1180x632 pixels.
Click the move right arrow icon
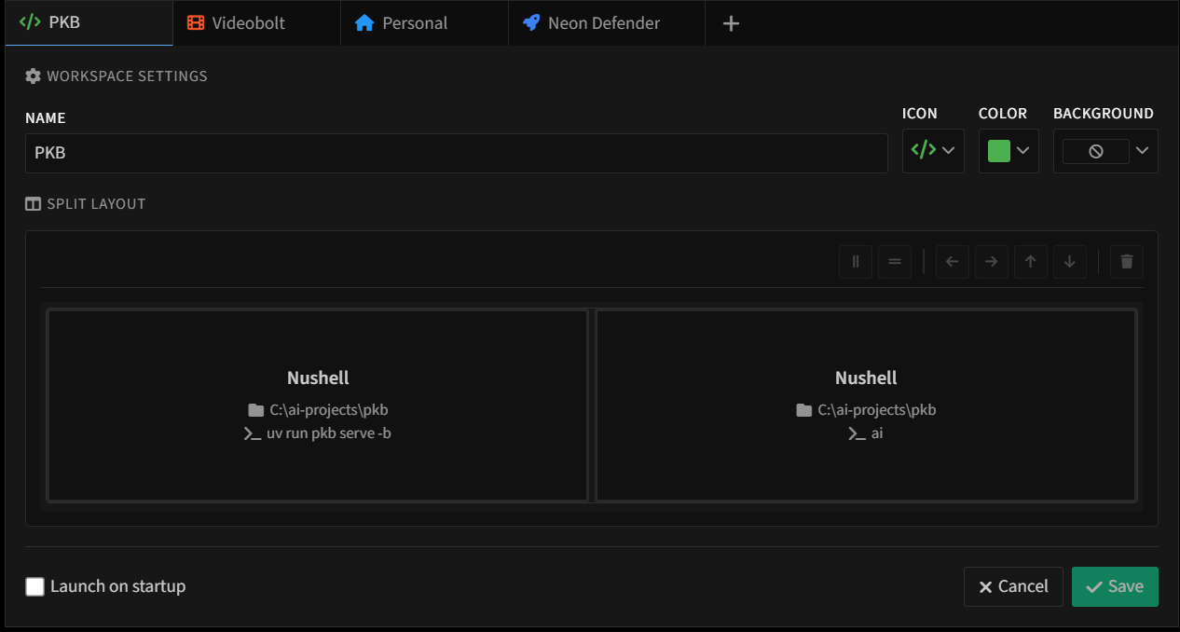coord(991,262)
